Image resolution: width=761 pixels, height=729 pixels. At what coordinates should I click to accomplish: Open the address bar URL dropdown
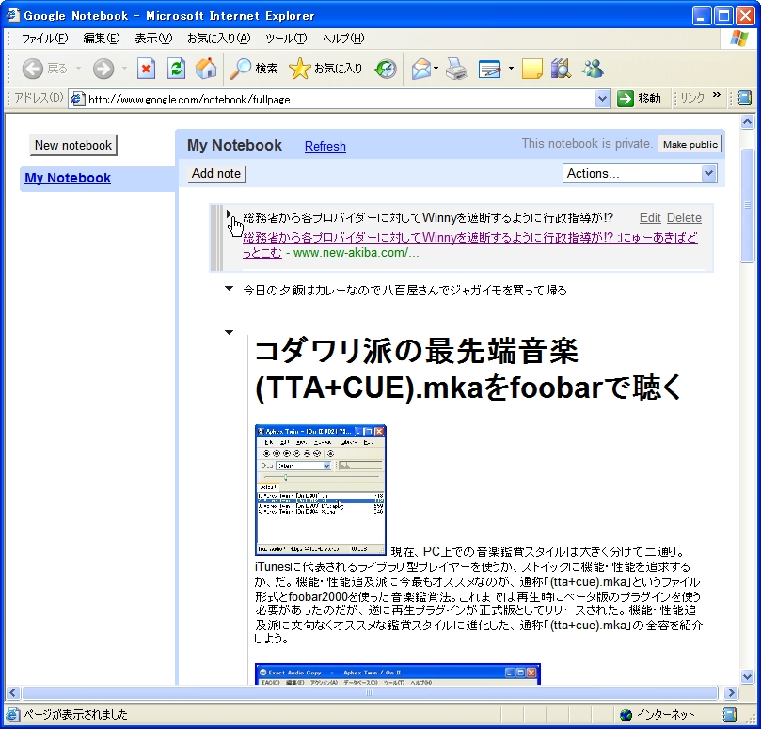click(x=602, y=99)
